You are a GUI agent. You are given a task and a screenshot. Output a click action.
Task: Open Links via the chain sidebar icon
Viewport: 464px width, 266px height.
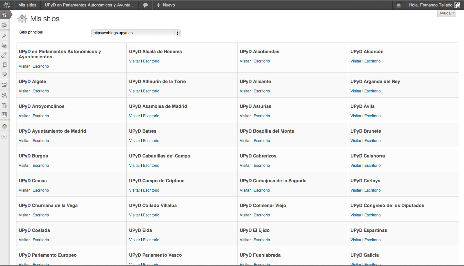point(4,55)
